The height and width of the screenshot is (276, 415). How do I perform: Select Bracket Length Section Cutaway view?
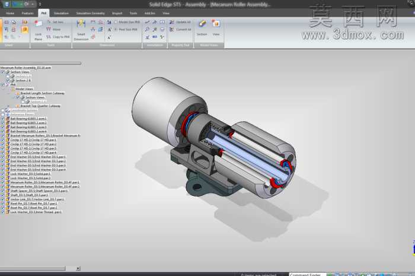[x=42, y=93]
